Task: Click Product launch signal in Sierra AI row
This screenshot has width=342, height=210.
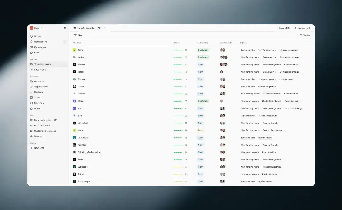Action: pyautogui.click(x=287, y=79)
